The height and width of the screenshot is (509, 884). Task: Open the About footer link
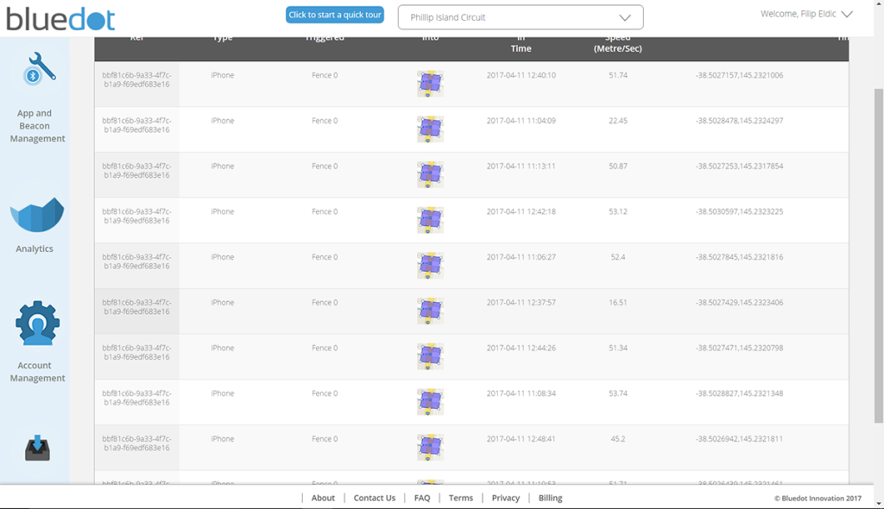click(x=323, y=498)
